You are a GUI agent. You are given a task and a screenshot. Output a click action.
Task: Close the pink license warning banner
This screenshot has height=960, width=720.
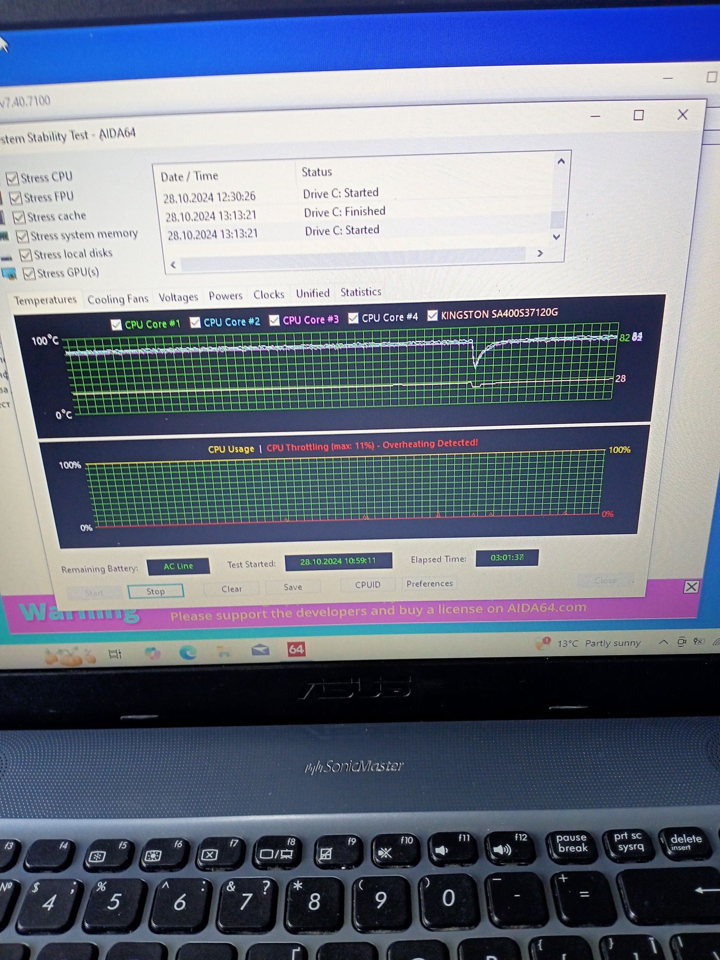(691, 587)
